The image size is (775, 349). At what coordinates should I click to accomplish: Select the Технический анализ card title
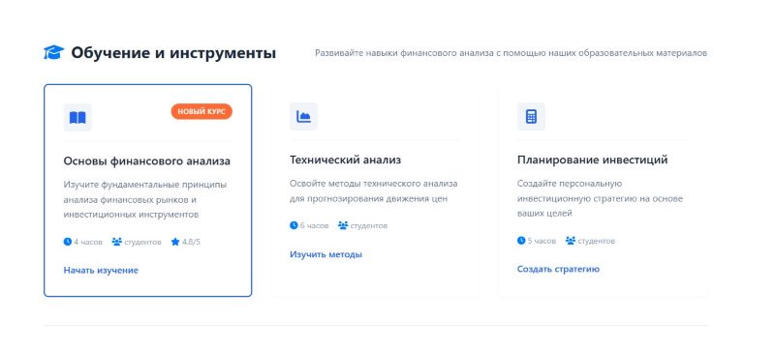345,160
